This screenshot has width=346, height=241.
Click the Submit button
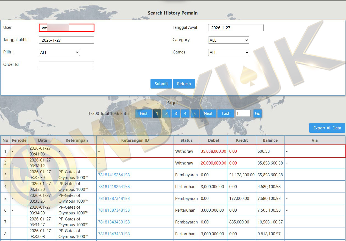[x=161, y=84]
